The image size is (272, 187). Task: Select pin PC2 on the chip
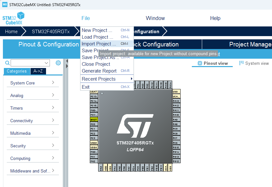tap(94, 133)
